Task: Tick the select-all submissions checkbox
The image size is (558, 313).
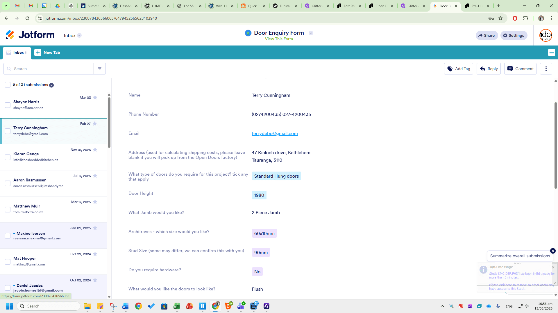Action: pos(8,85)
